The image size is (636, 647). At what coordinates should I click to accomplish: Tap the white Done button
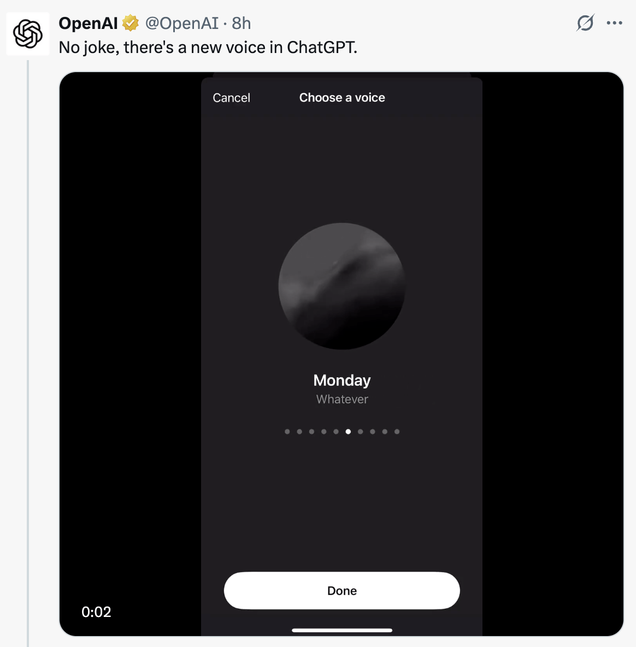342,591
